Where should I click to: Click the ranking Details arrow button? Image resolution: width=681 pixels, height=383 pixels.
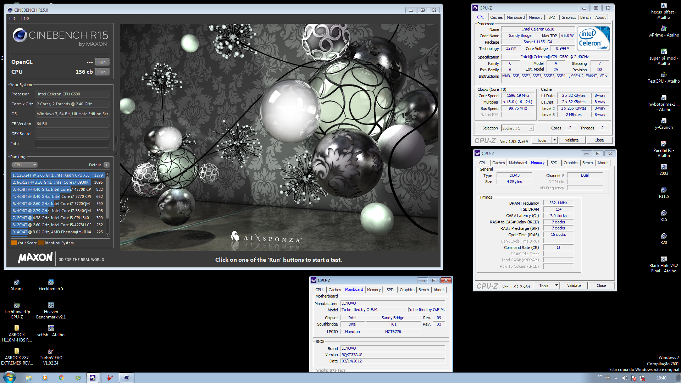(x=107, y=165)
